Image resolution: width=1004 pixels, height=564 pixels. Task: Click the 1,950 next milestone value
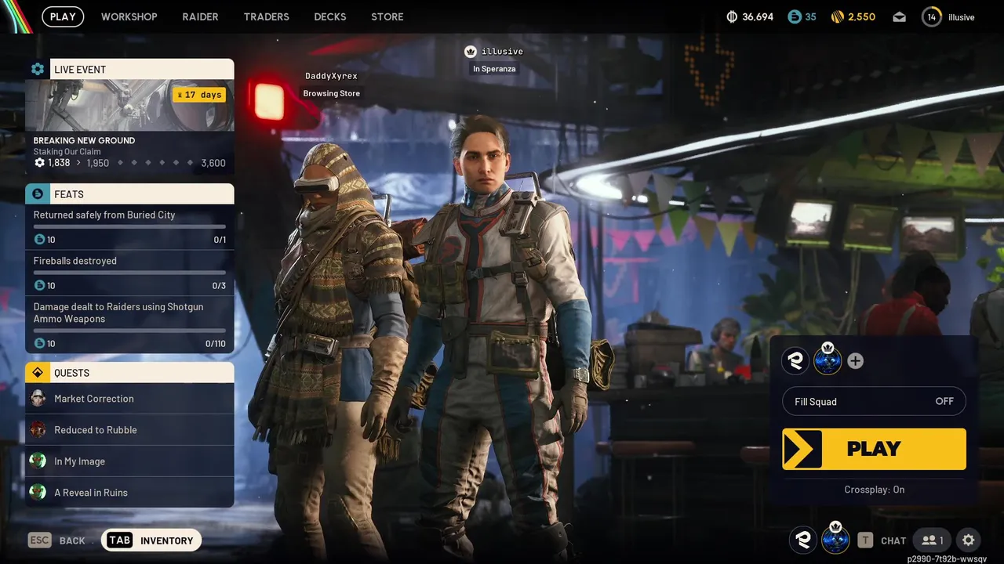pyautogui.click(x=98, y=163)
